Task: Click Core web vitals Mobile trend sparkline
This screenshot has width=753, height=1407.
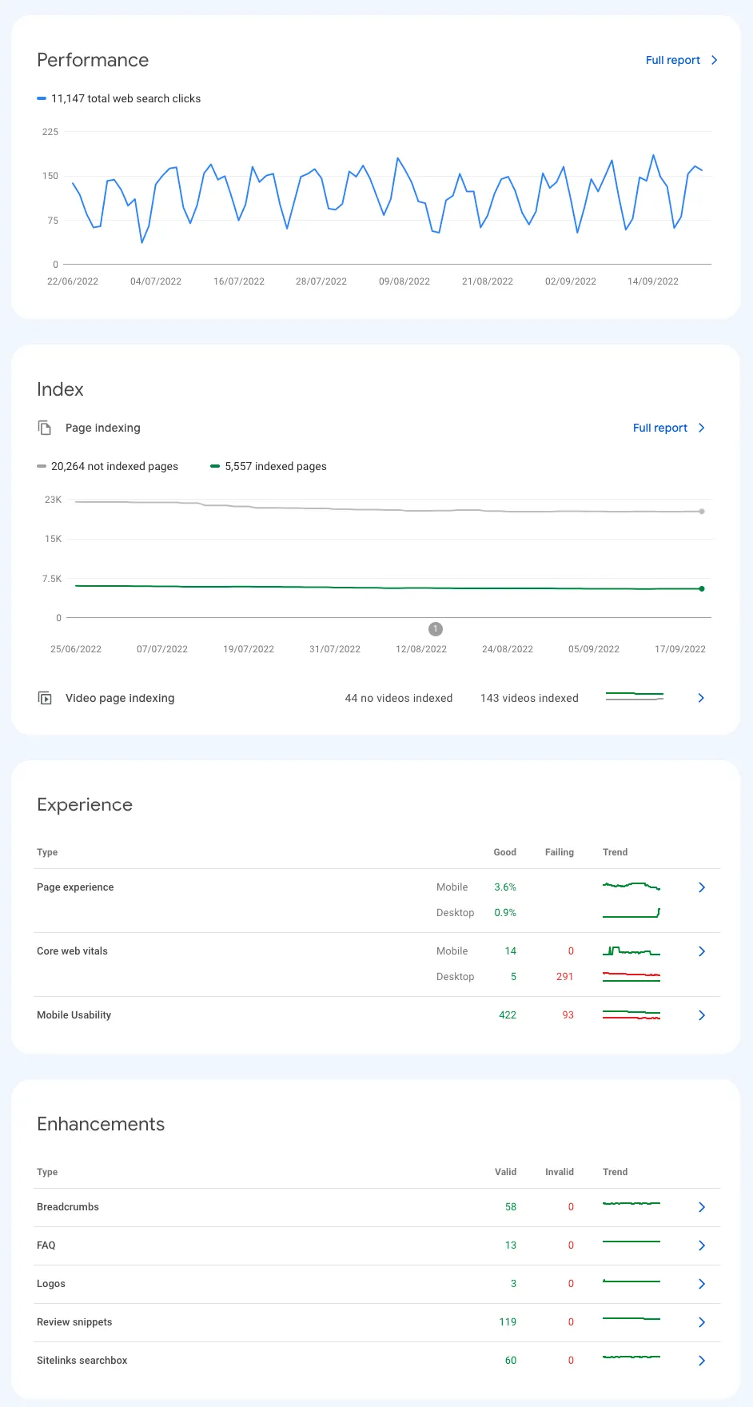Action: click(x=631, y=951)
